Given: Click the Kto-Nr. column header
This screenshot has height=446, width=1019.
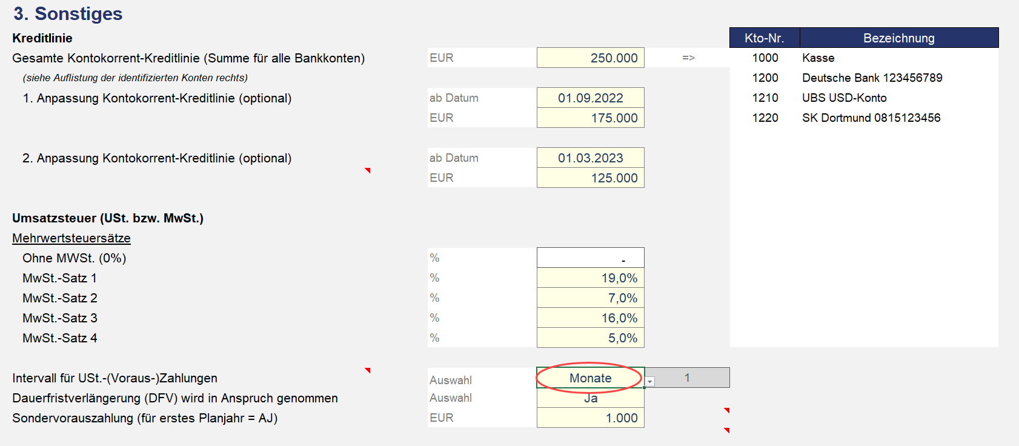Looking at the screenshot, I should point(765,38).
